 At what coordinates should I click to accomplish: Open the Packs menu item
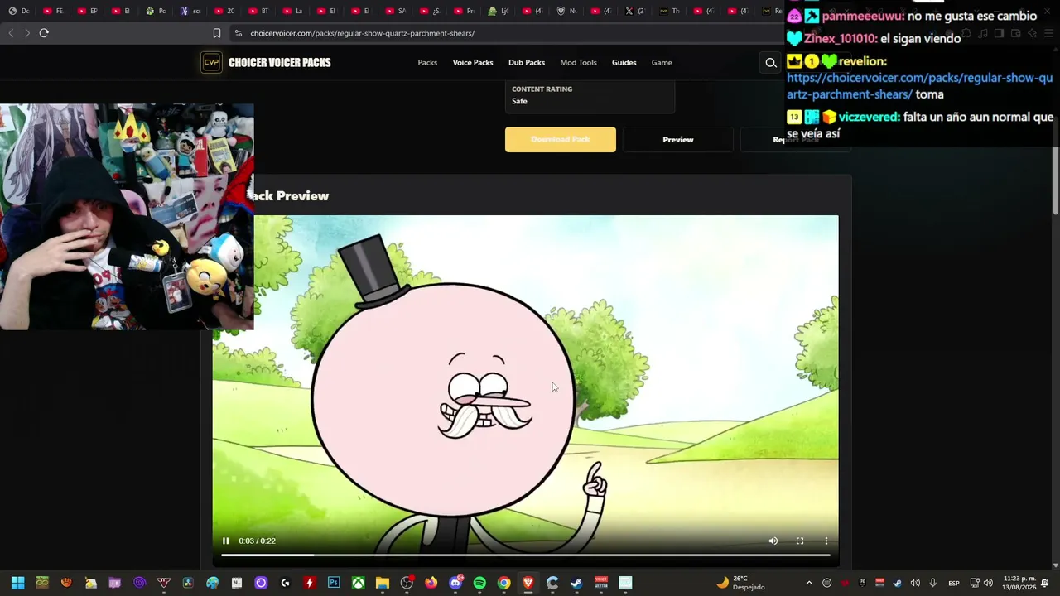click(x=427, y=63)
